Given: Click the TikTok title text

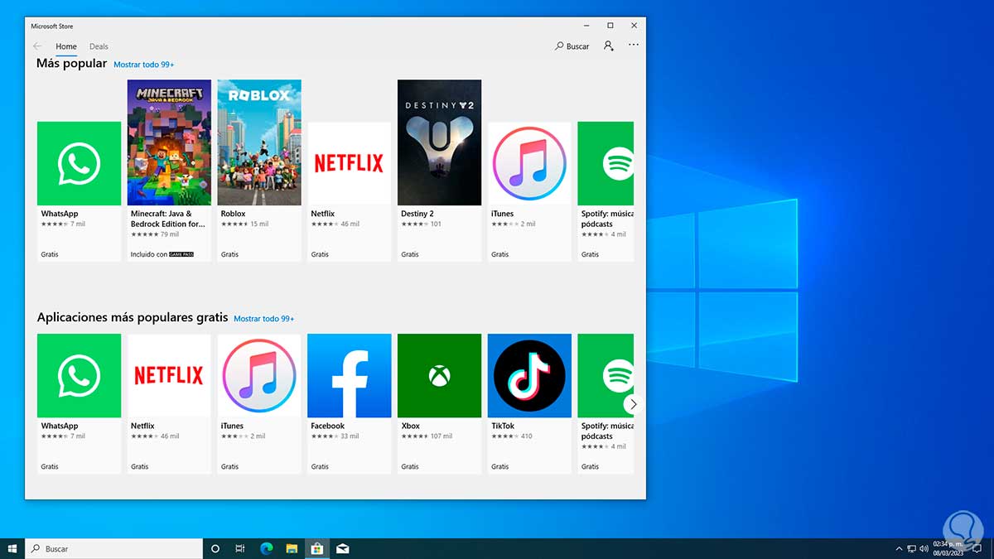Looking at the screenshot, I should point(503,426).
